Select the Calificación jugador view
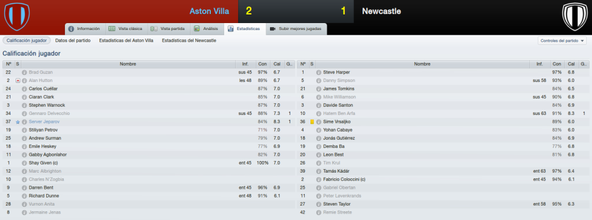Viewport: 592px width, 220px height. pos(27,40)
